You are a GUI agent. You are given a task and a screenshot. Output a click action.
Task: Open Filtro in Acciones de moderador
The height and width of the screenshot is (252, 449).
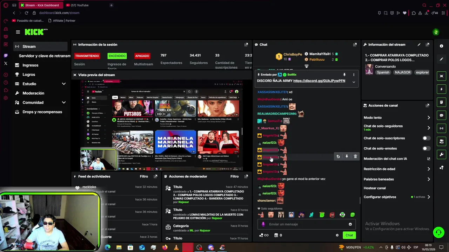point(234,176)
